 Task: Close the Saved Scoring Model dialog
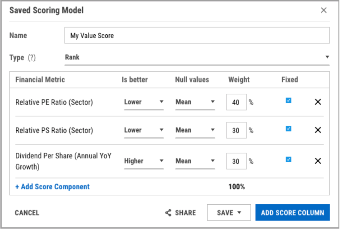pyautogui.click(x=323, y=10)
